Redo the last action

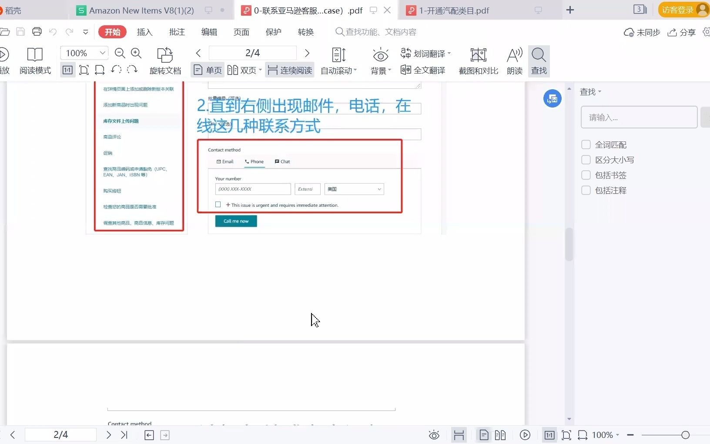(x=69, y=32)
